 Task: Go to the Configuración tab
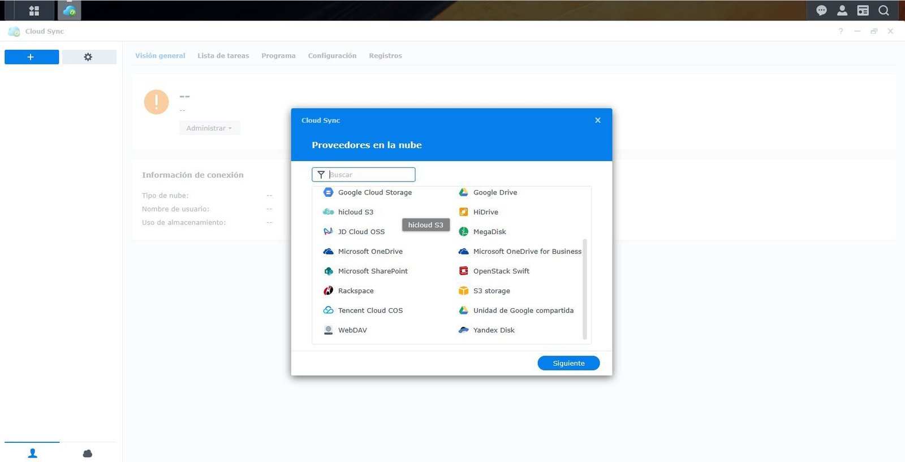tap(332, 56)
